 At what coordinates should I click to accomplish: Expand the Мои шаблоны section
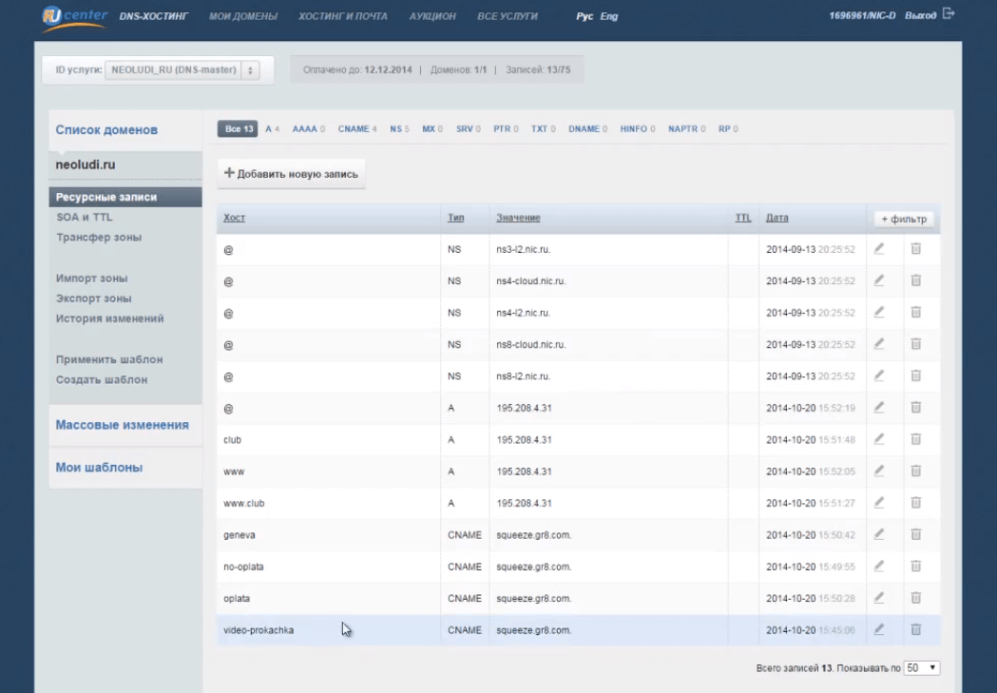pos(100,468)
